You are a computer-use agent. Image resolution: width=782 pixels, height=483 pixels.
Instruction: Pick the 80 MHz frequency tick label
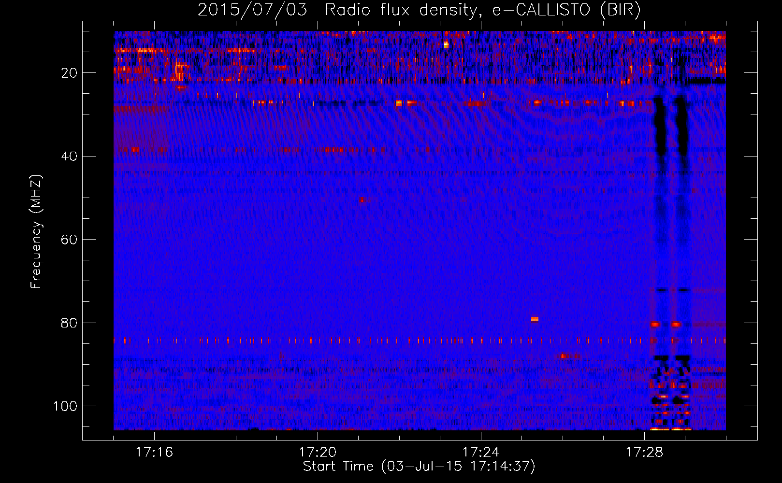pos(69,323)
